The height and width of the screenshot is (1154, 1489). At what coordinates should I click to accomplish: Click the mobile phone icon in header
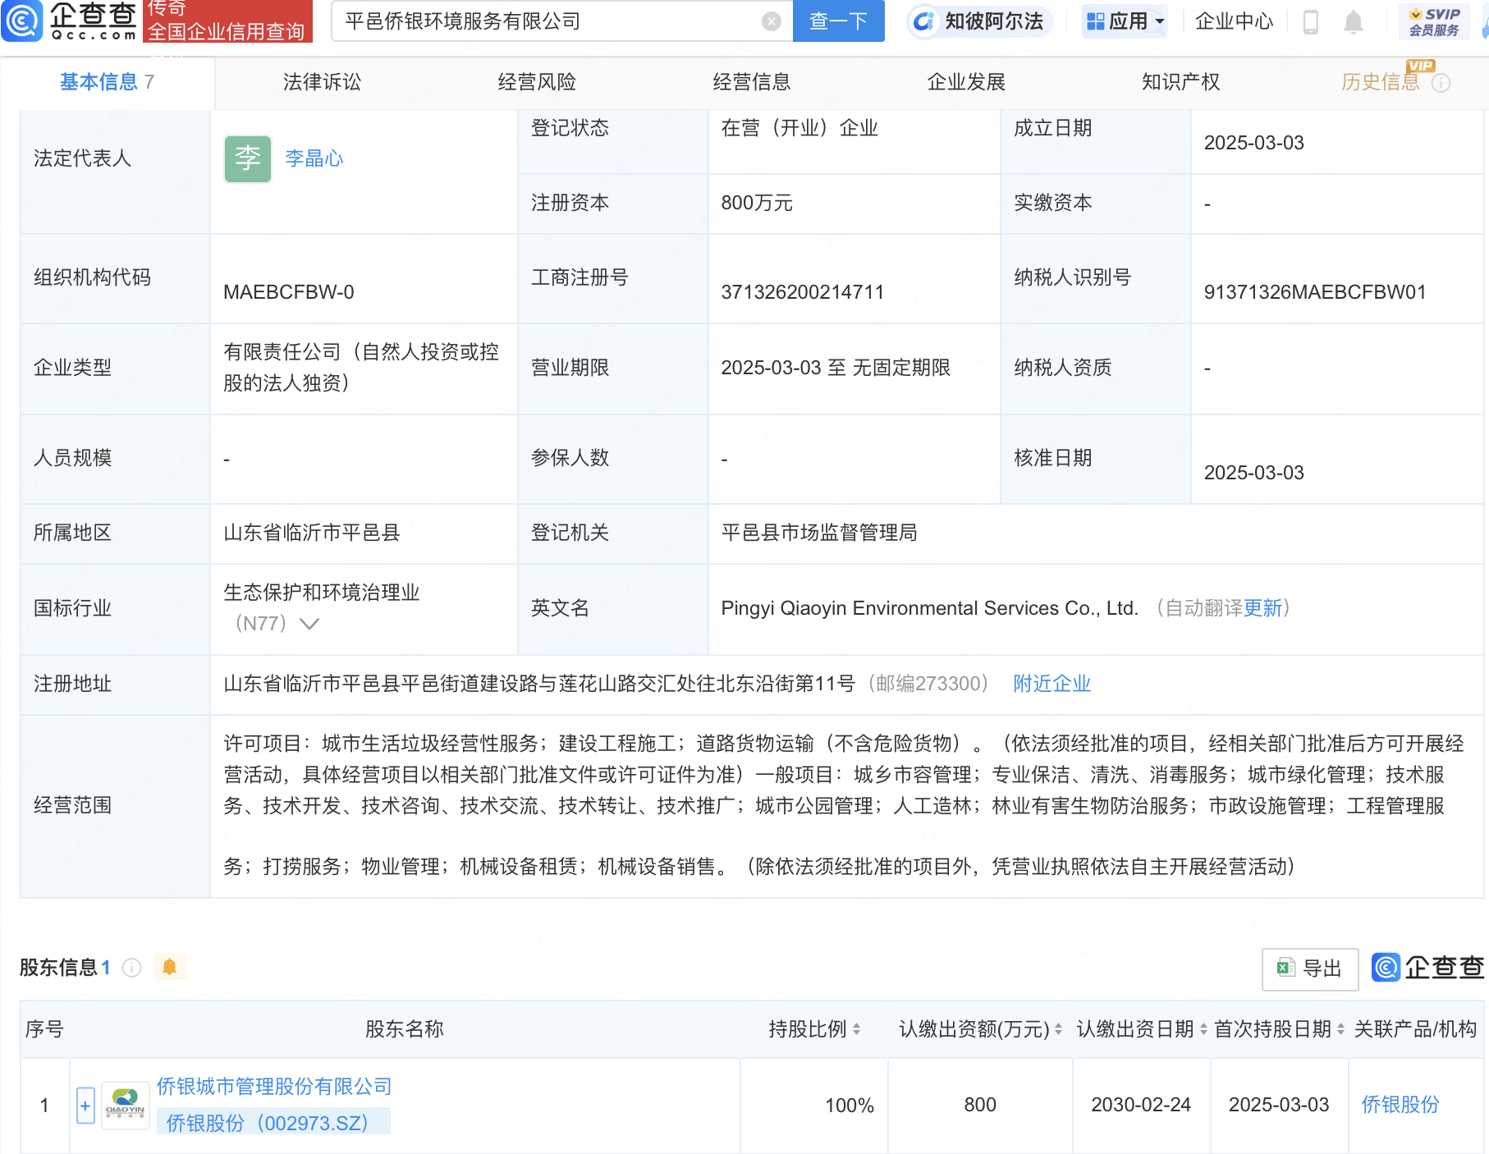tap(1311, 21)
